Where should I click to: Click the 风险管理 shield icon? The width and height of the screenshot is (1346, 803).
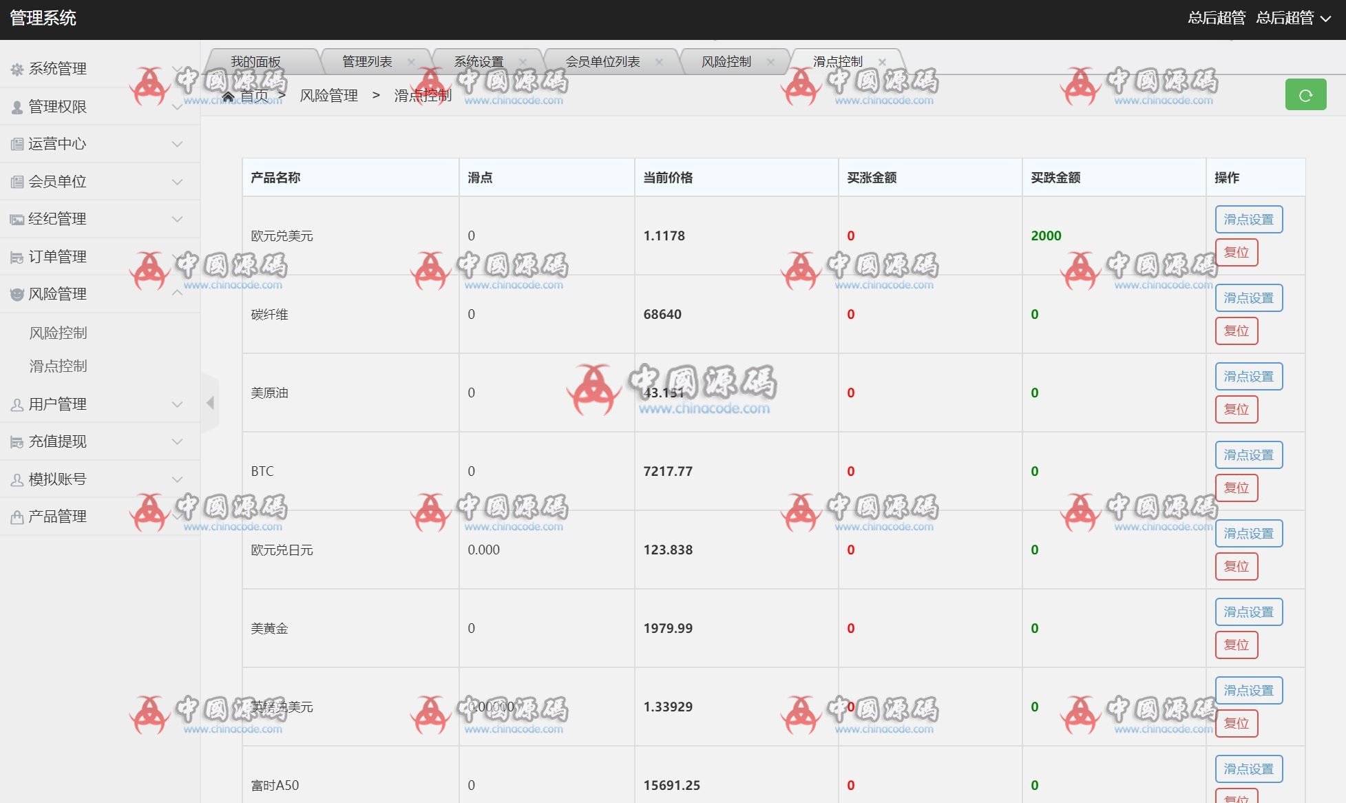pos(15,293)
